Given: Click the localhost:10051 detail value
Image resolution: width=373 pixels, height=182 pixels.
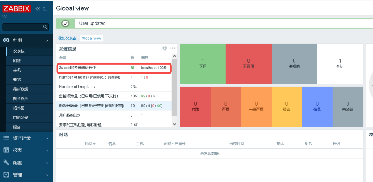Looking at the screenshot, I should tap(154, 68).
